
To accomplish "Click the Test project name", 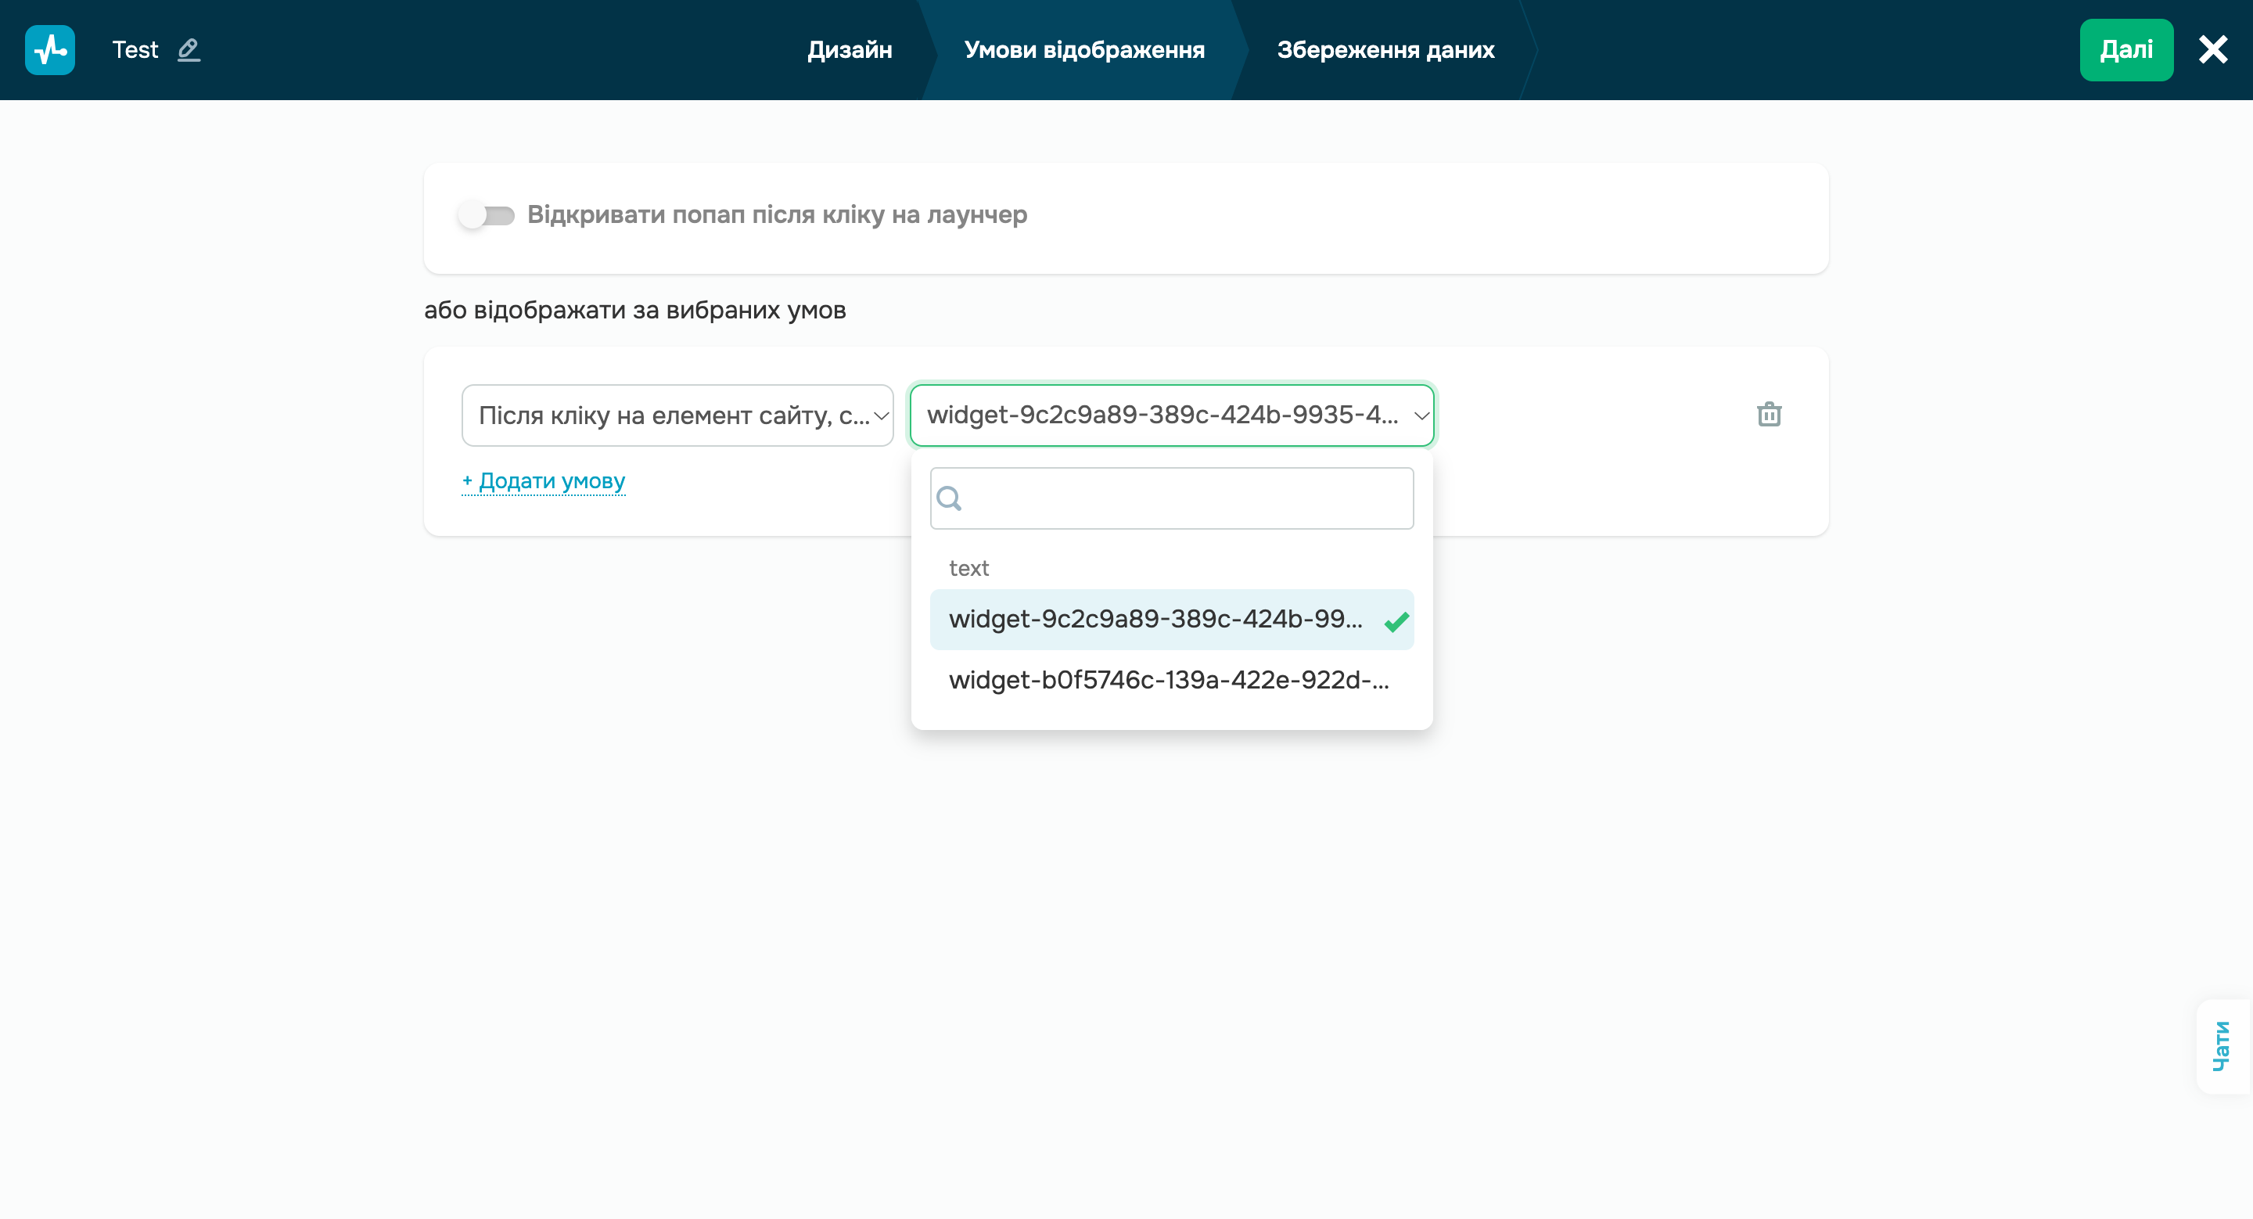I will click(135, 50).
